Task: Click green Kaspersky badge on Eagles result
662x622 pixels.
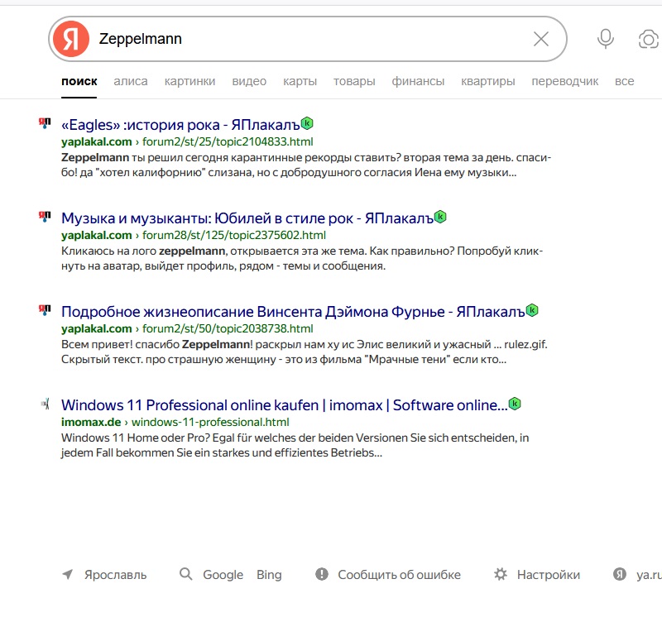Action: 307,123
